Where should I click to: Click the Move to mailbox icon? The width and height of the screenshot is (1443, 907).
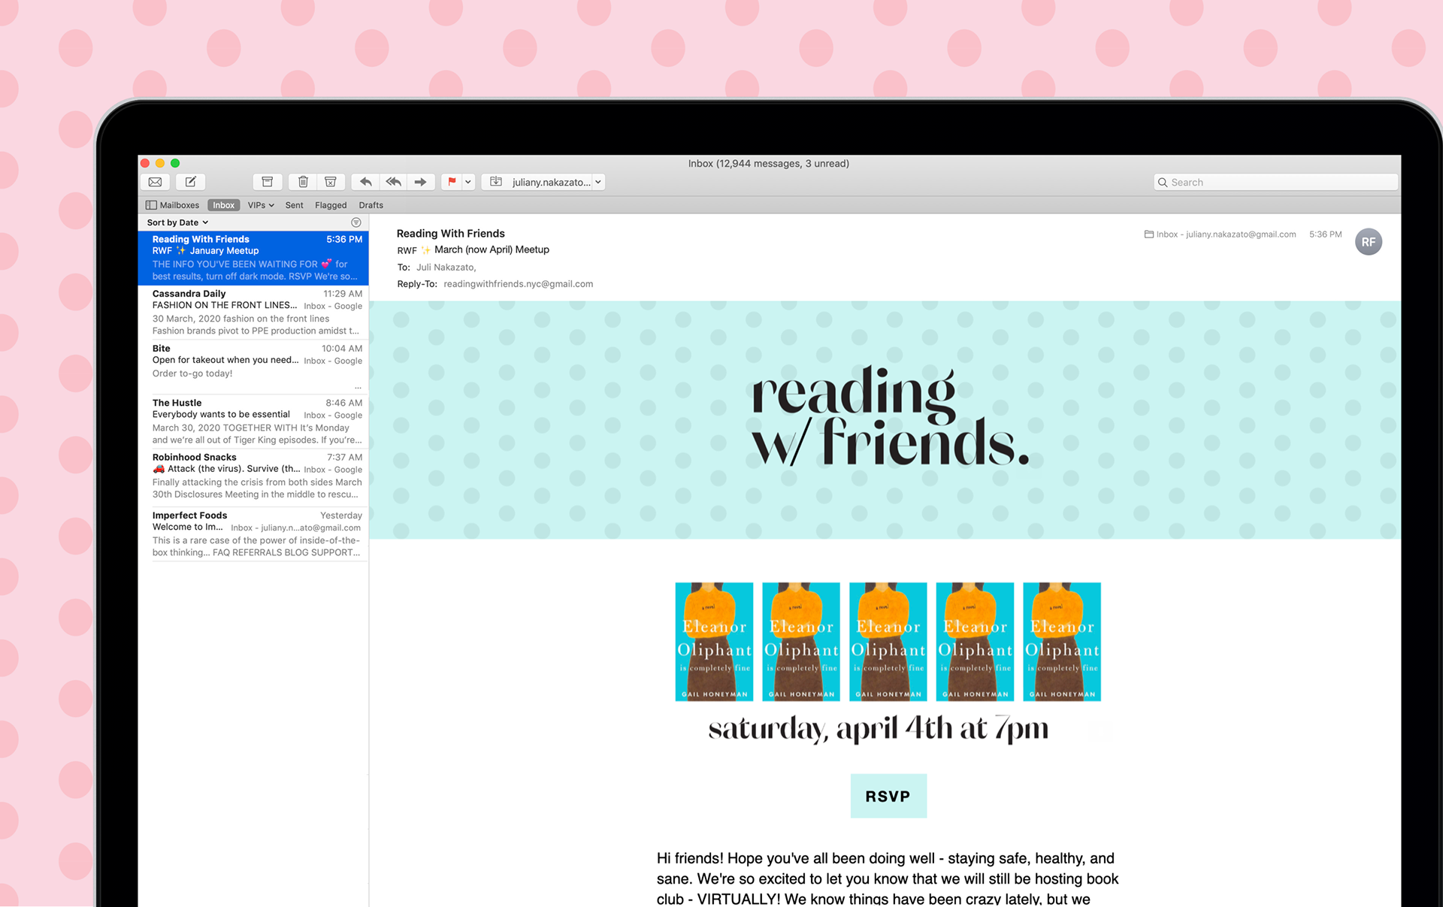(x=496, y=182)
